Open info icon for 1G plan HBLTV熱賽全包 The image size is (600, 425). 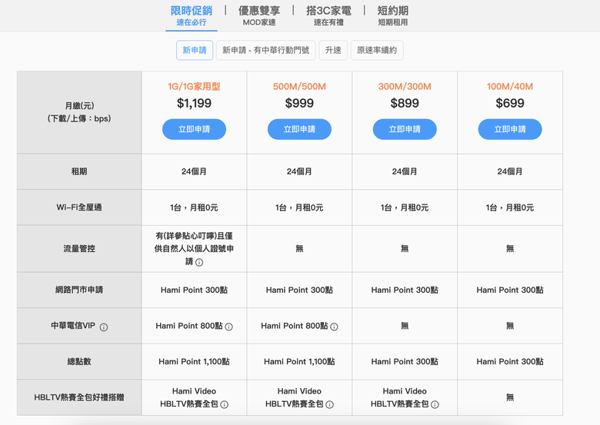[225, 404]
